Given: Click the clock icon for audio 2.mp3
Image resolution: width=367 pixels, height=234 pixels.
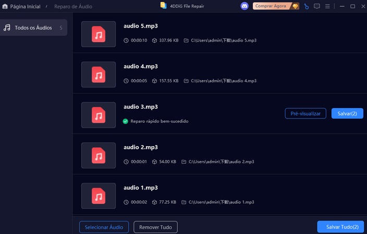Looking at the screenshot, I should [x=126, y=162].
